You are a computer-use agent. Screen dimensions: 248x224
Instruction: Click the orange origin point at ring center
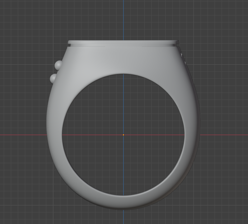123,135
